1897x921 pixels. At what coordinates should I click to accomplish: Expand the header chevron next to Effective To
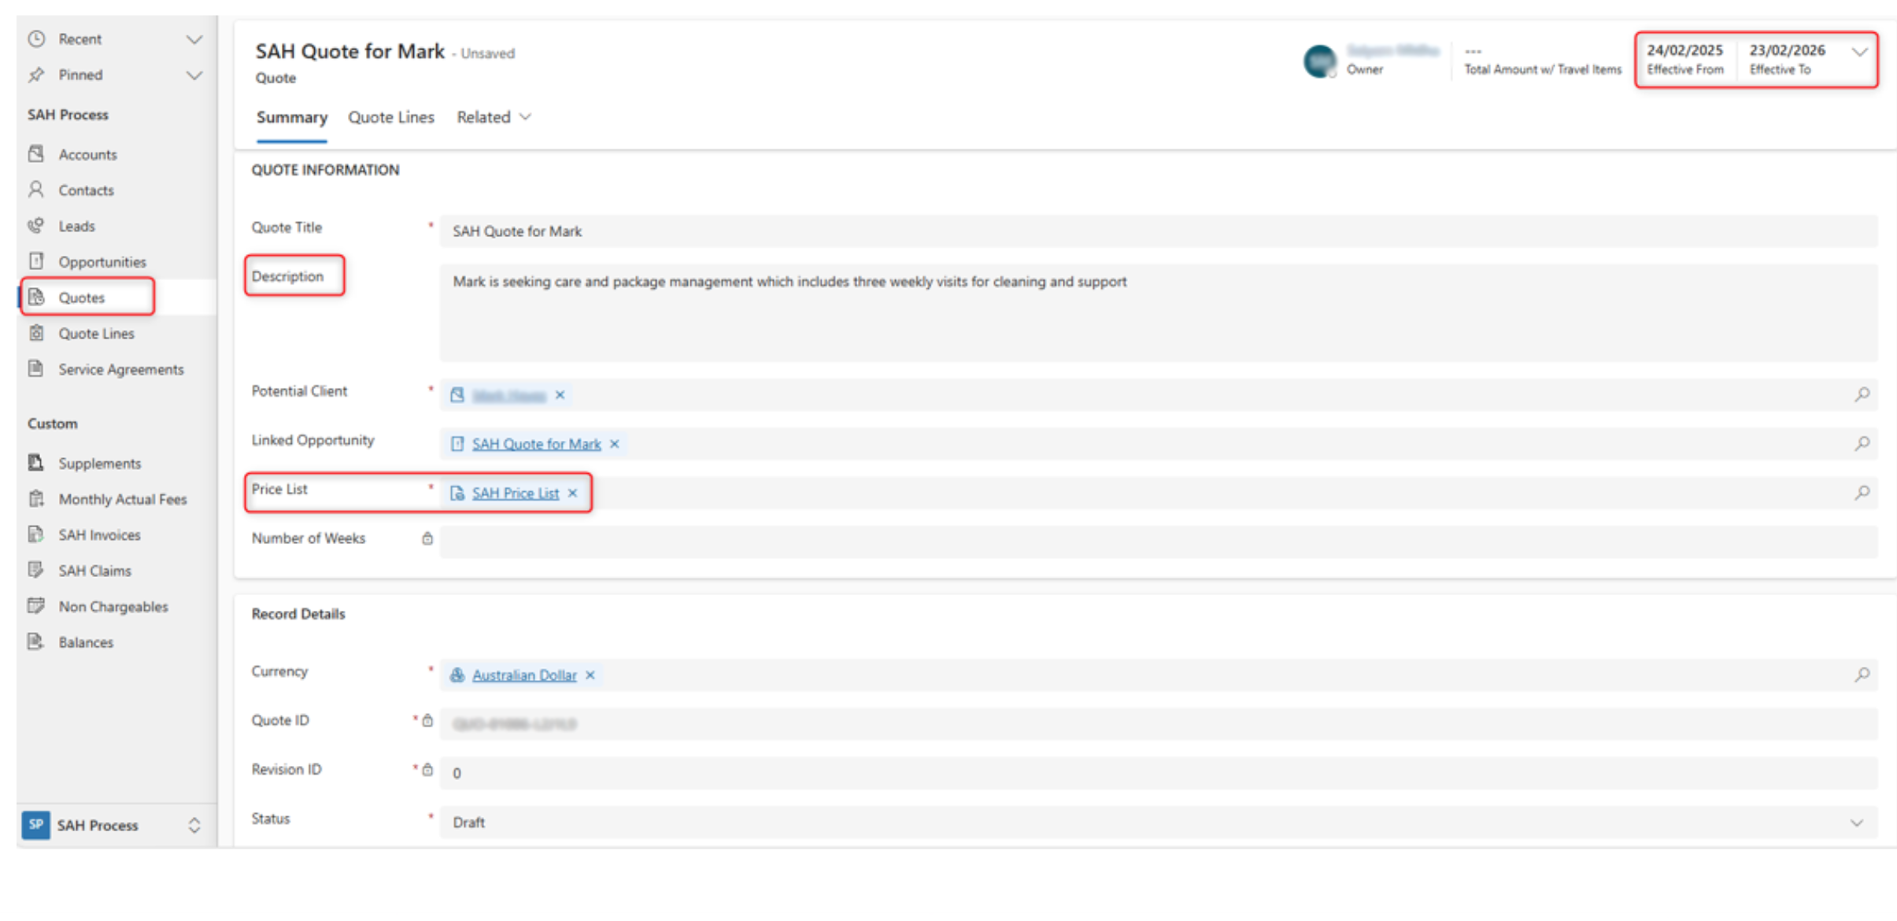tap(1859, 53)
